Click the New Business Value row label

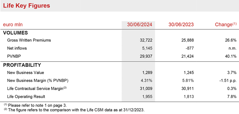point(26,72)
